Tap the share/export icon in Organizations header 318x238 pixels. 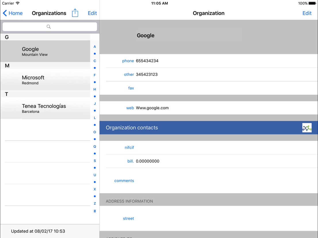click(x=75, y=13)
